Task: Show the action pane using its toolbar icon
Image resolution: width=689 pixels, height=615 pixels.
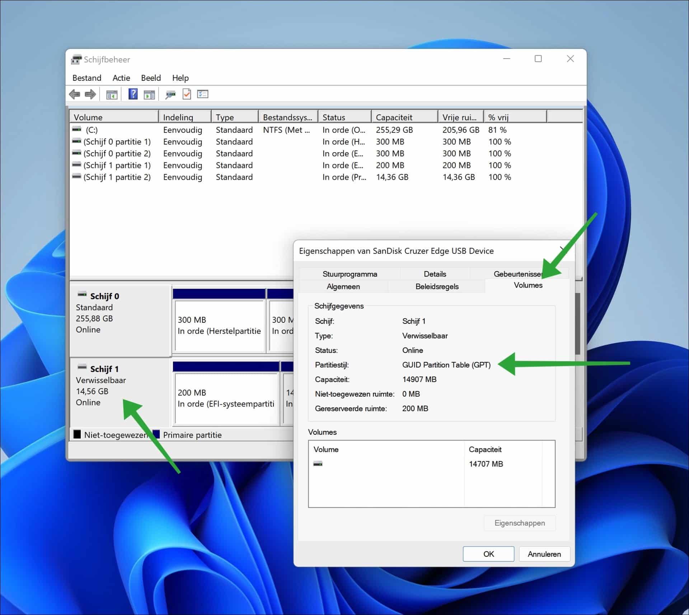Action: coord(149,94)
